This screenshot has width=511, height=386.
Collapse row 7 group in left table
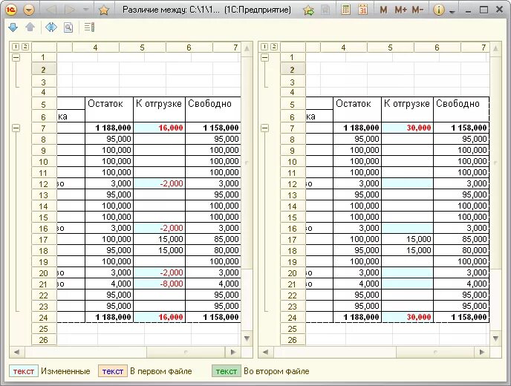16,128
